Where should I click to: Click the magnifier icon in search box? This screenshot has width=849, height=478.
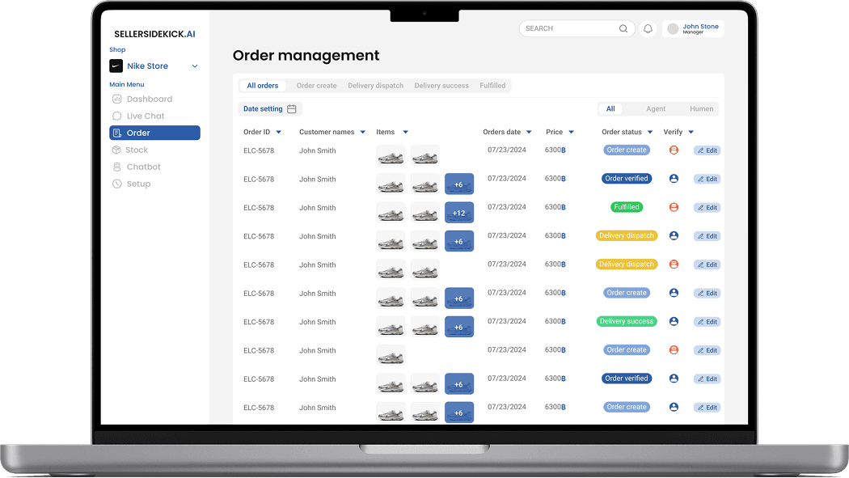[x=623, y=28]
